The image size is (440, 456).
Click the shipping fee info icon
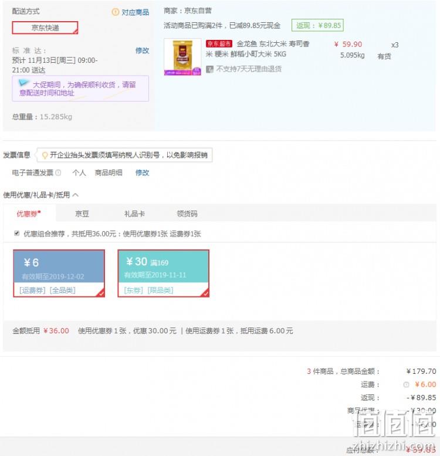click(407, 384)
